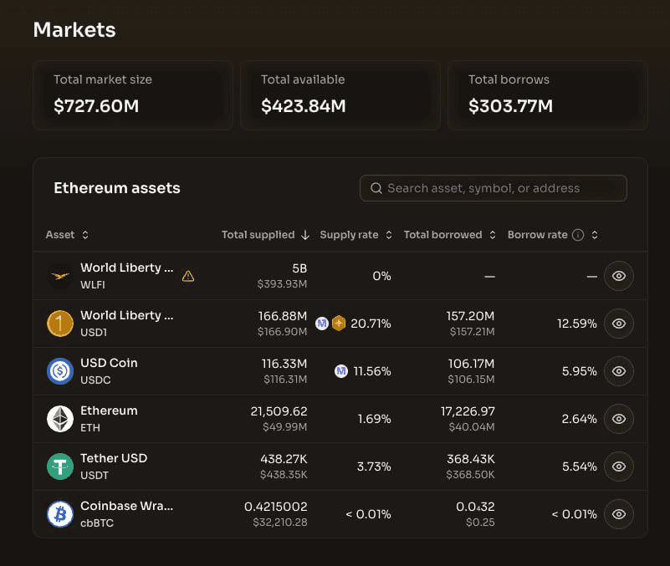Click the WLFI token logo icon
This screenshot has width=670, height=566.
pos(60,276)
